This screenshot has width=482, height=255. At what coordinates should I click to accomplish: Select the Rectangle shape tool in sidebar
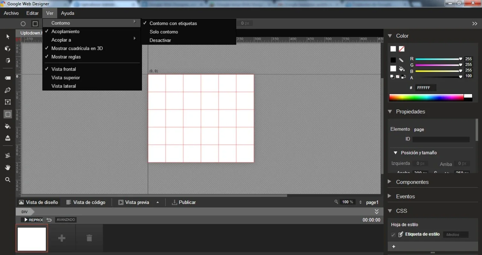coord(8,114)
